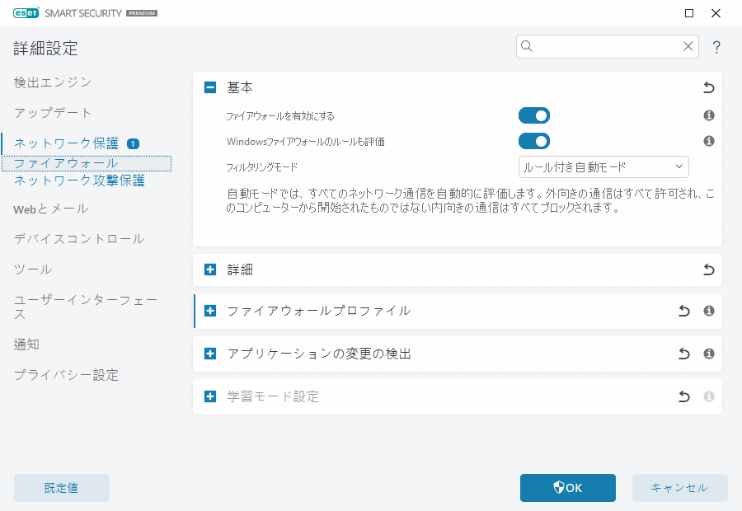
Task: Click 既定値 to restore defaults
Action: 61,488
